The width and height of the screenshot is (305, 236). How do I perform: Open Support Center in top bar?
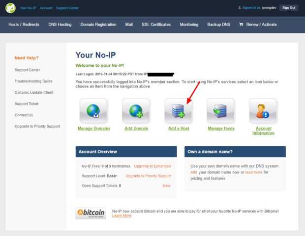(x=67, y=8)
